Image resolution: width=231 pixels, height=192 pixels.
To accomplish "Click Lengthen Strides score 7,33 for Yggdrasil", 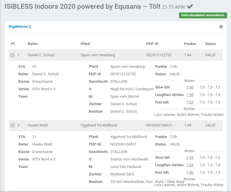I will (190, 165).
